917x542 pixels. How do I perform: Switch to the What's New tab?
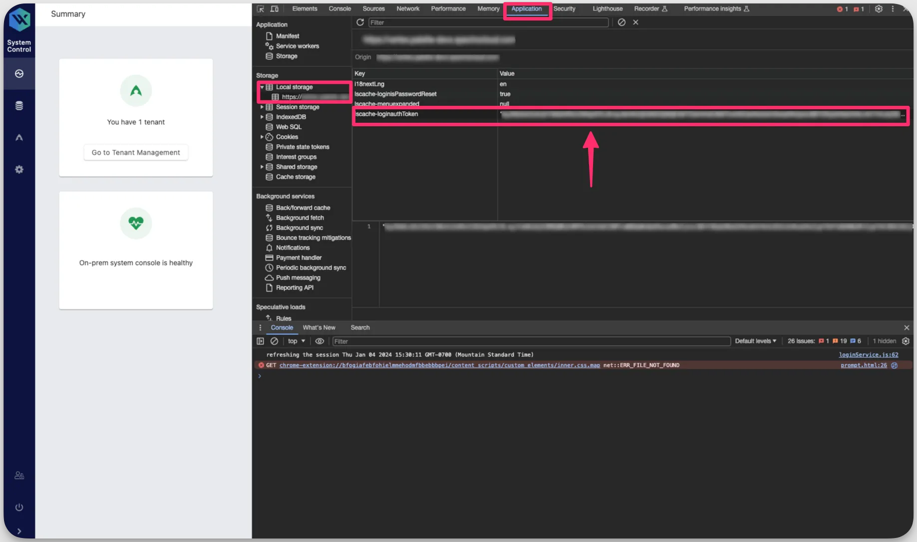click(x=318, y=328)
